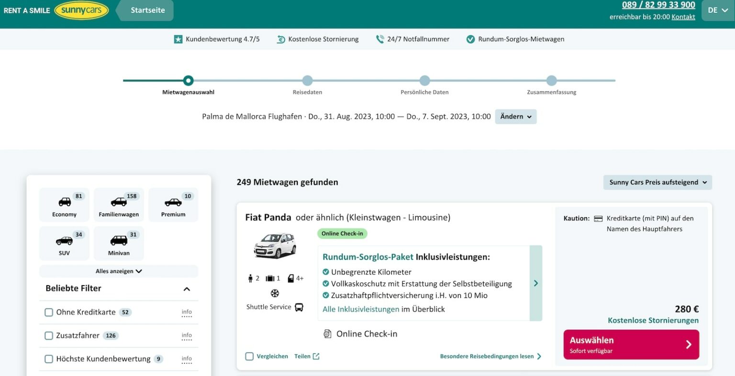Open the DE language dropdown
This screenshot has width=735, height=376.
(x=717, y=11)
